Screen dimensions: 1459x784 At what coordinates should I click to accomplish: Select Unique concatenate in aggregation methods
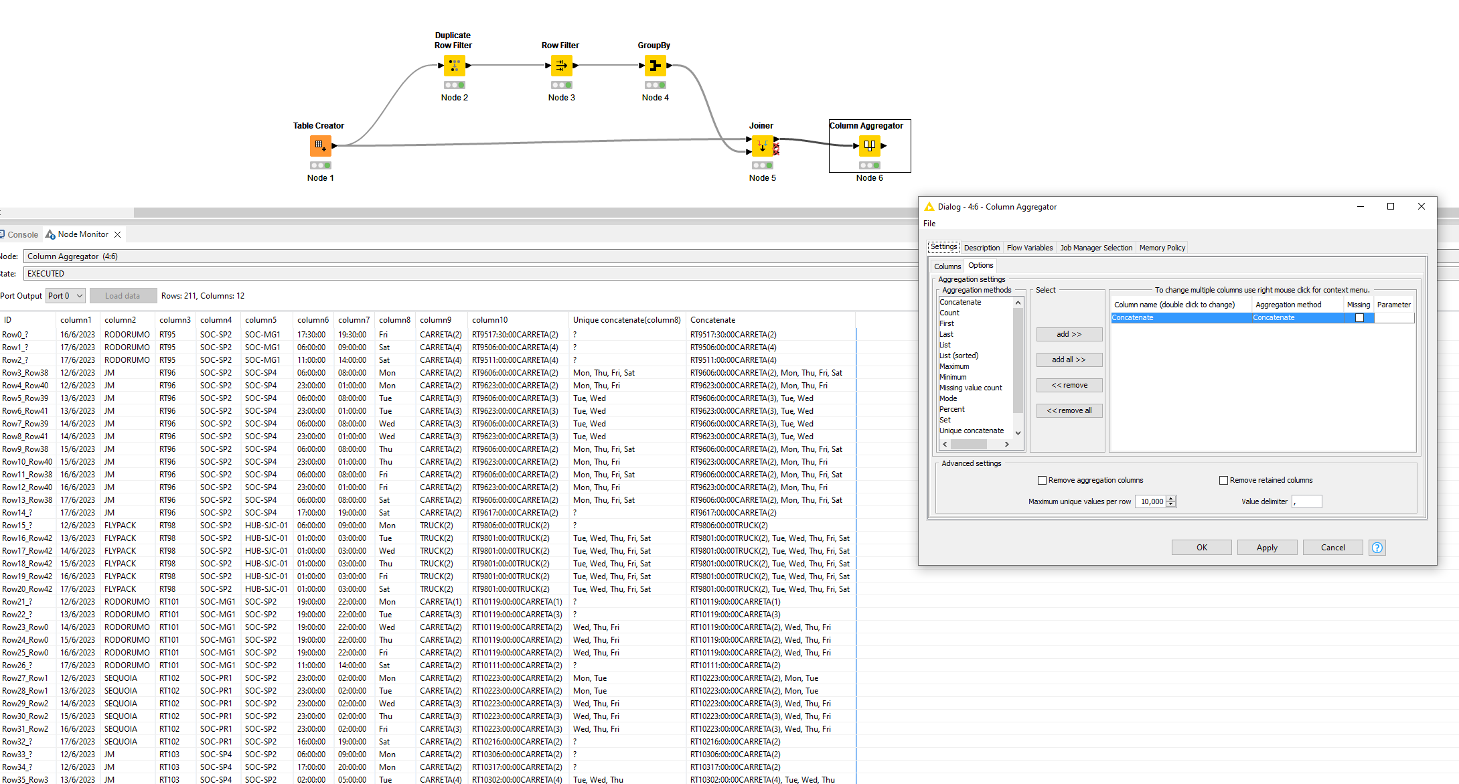(x=972, y=430)
